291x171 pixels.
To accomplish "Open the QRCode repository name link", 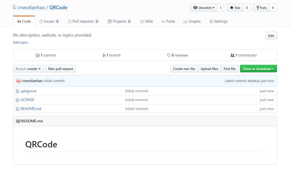I will (x=58, y=8).
